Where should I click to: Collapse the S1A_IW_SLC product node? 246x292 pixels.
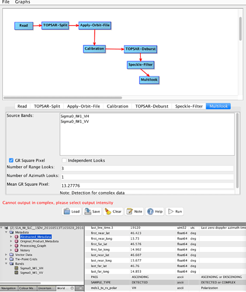[2, 228]
